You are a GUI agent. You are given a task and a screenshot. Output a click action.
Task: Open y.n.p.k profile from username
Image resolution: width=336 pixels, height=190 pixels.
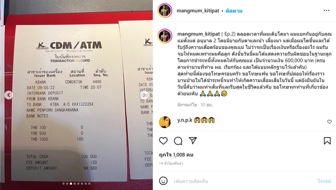tap(185, 120)
